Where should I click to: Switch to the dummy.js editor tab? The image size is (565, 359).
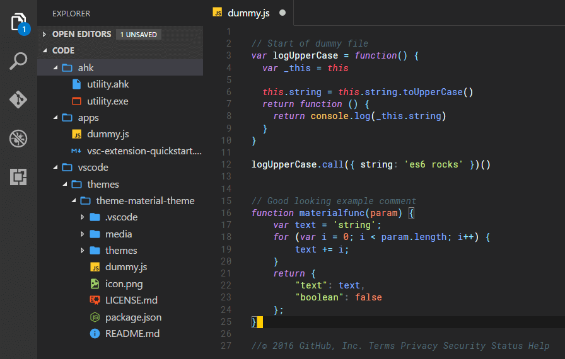click(x=248, y=13)
